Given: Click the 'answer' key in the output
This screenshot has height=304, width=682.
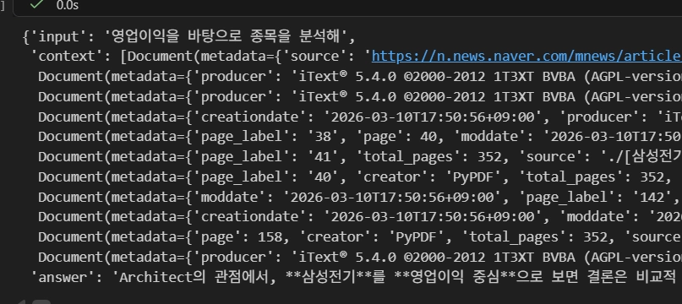Looking at the screenshot, I should pos(63,277).
